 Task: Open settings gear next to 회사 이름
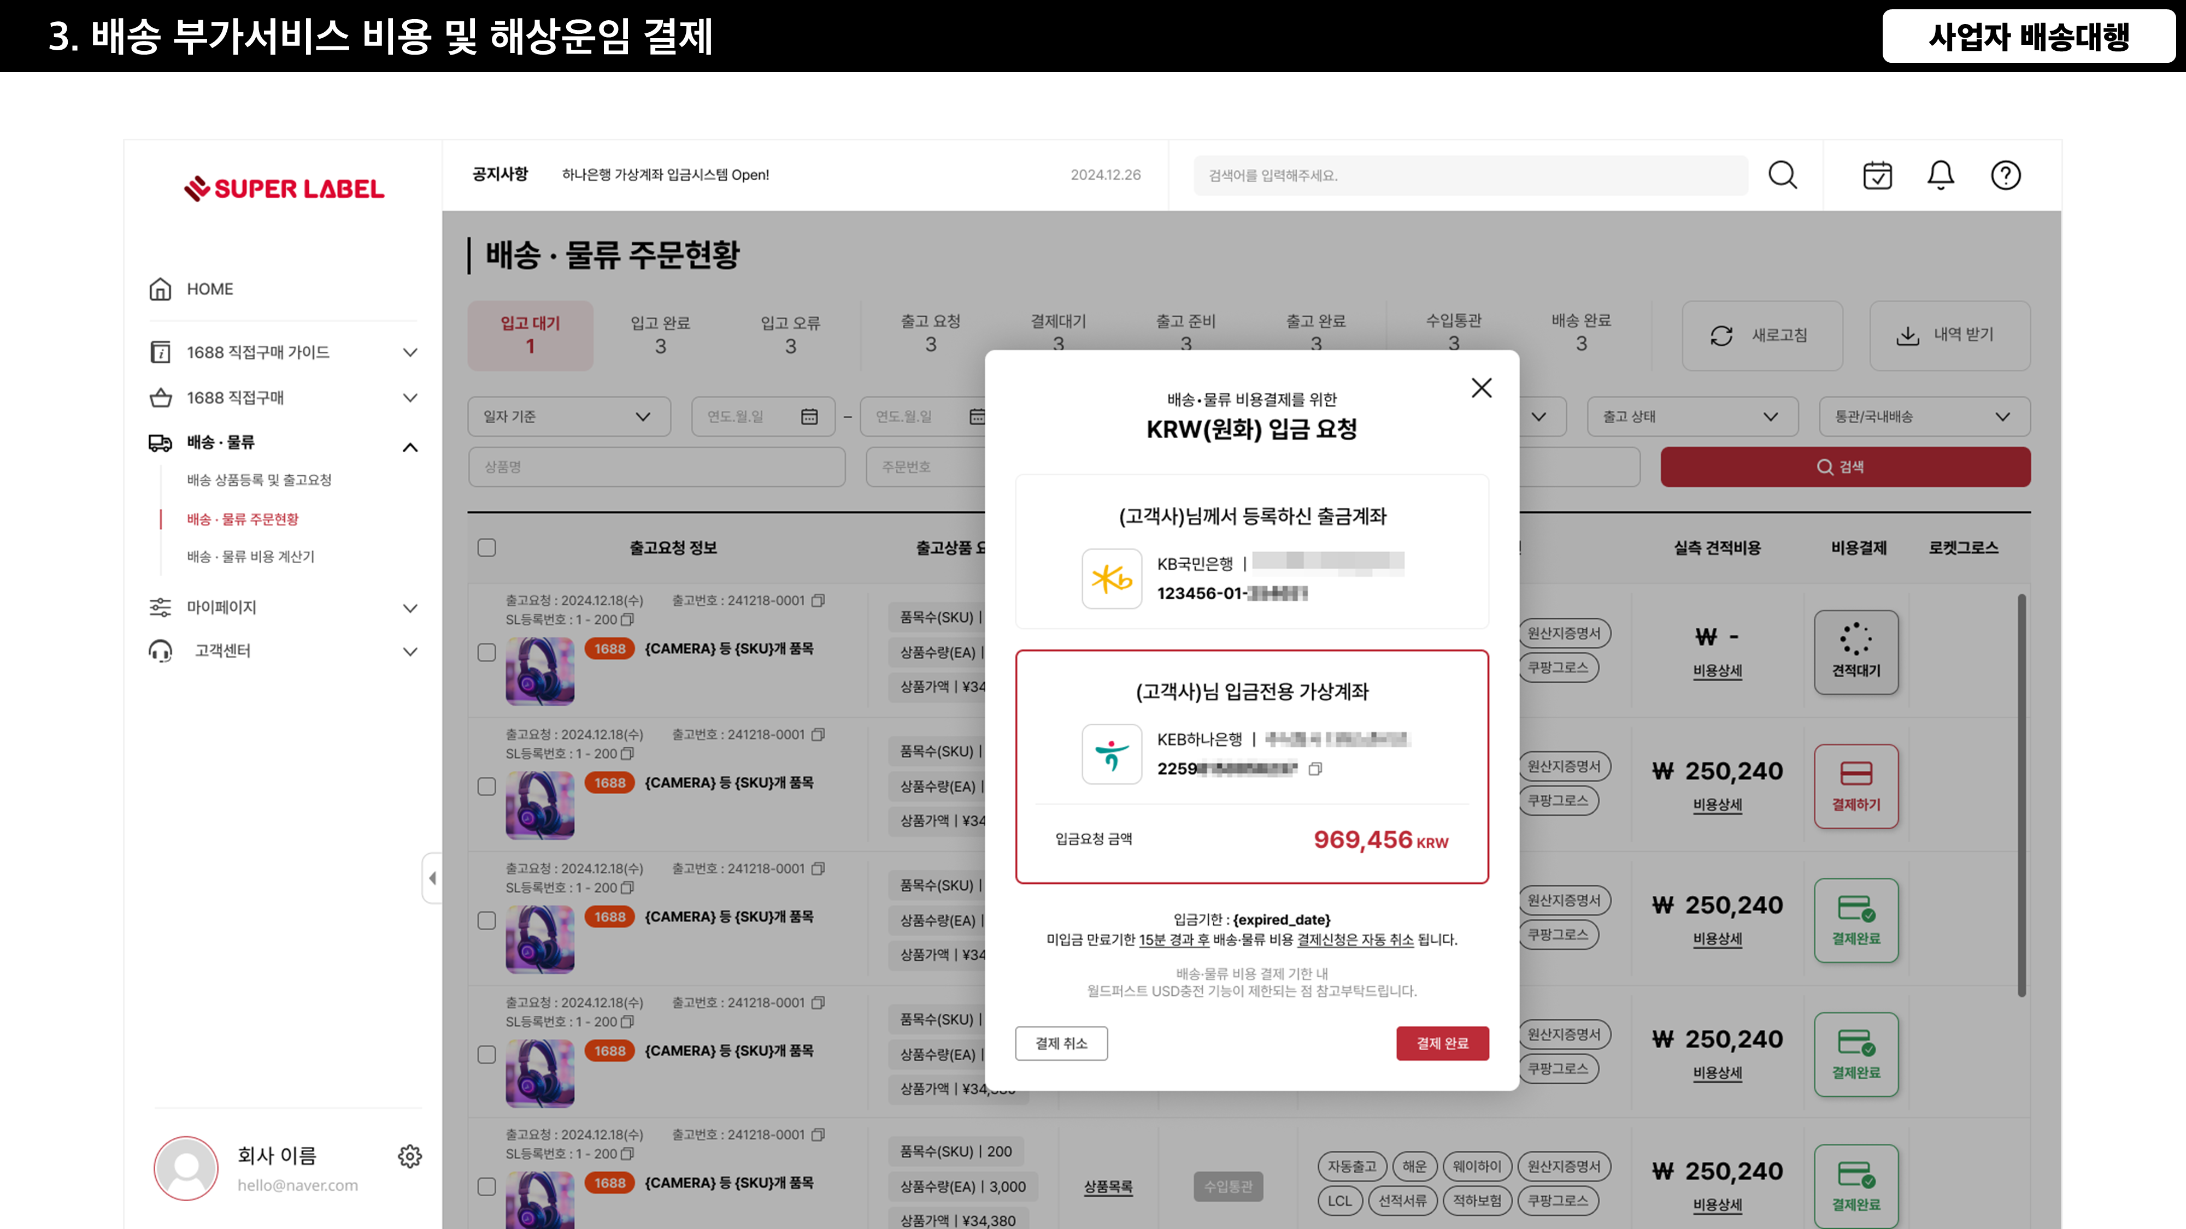pos(410,1156)
